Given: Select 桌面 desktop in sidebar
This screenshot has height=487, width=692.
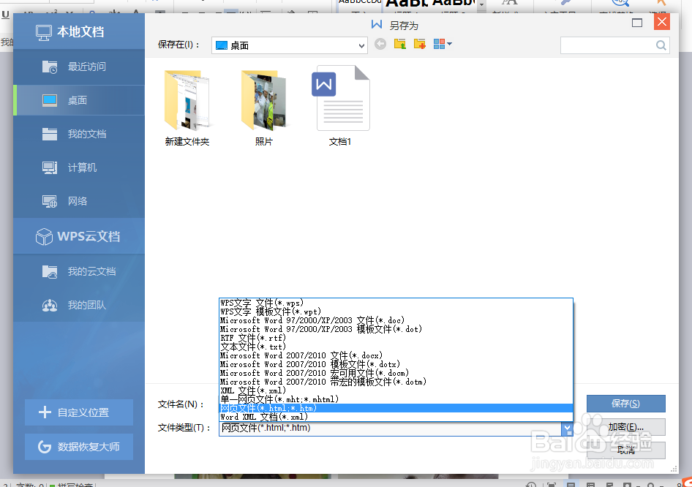Looking at the screenshot, I should coord(79,100).
